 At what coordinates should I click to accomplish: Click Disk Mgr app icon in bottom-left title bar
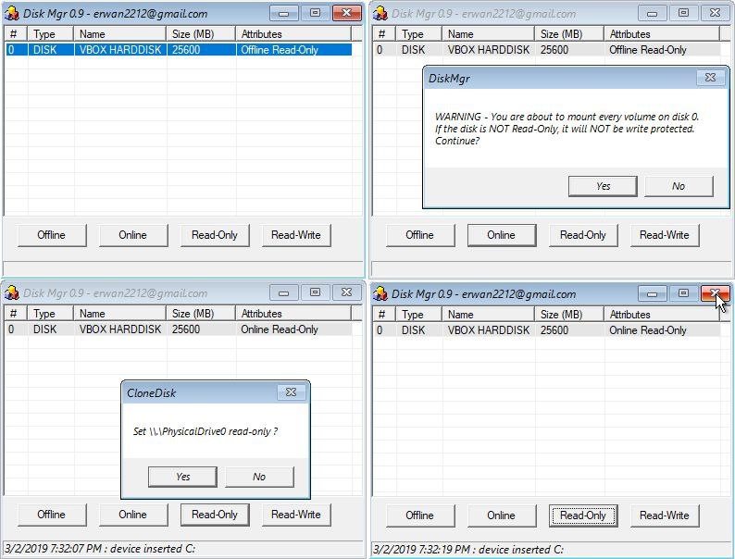click(x=12, y=292)
